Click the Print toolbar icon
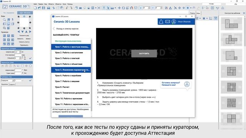Screen dimensions: 246x138 point(49,8)
